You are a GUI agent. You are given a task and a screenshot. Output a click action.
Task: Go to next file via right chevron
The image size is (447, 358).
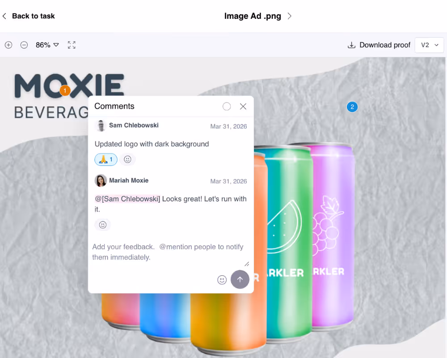coord(289,16)
